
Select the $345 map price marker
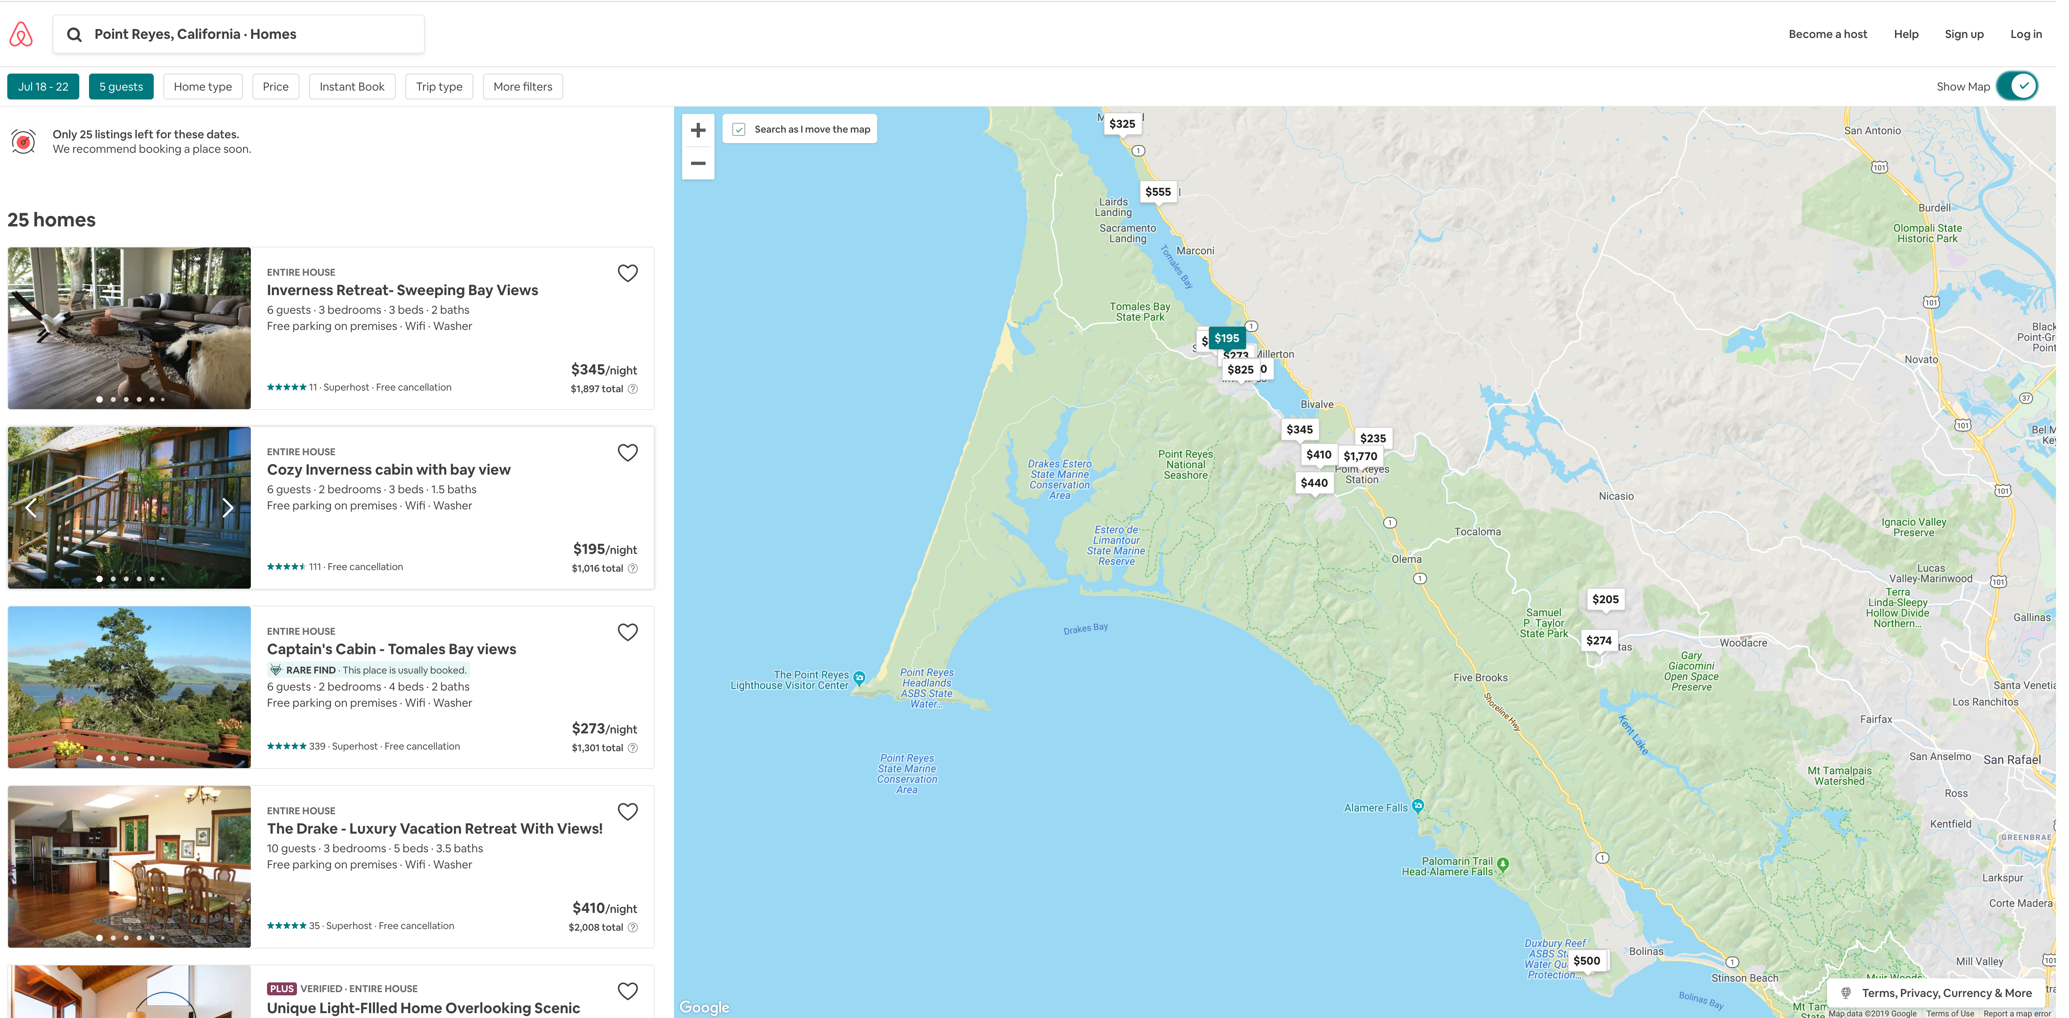pos(1299,430)
